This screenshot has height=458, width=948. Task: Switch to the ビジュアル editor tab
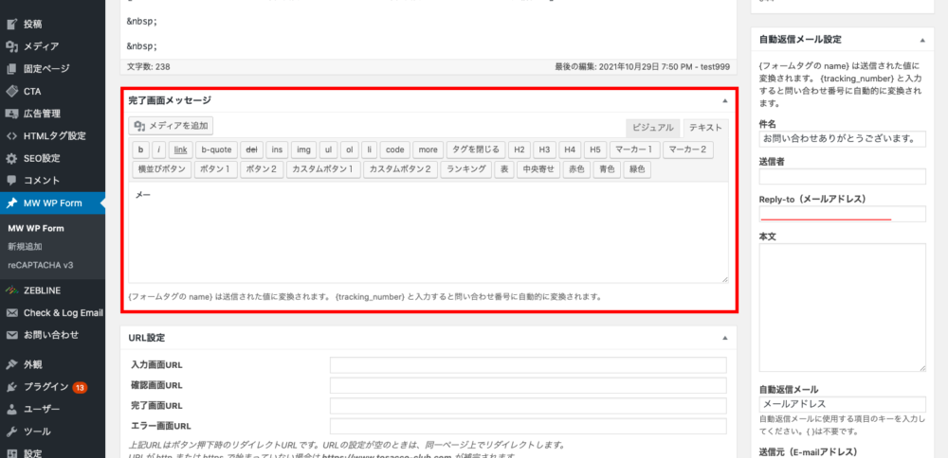[x=652, y=127]
